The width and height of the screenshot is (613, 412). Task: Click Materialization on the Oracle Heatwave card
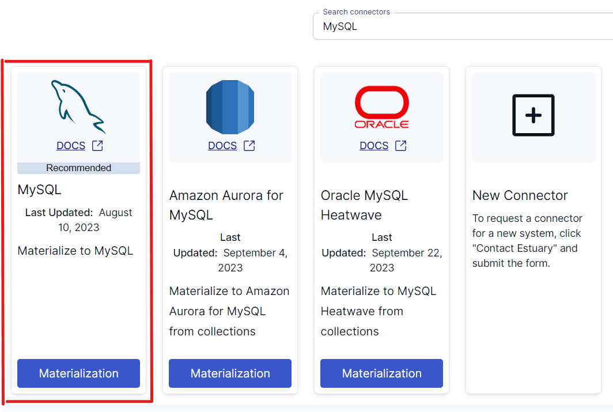click(381, 373)
